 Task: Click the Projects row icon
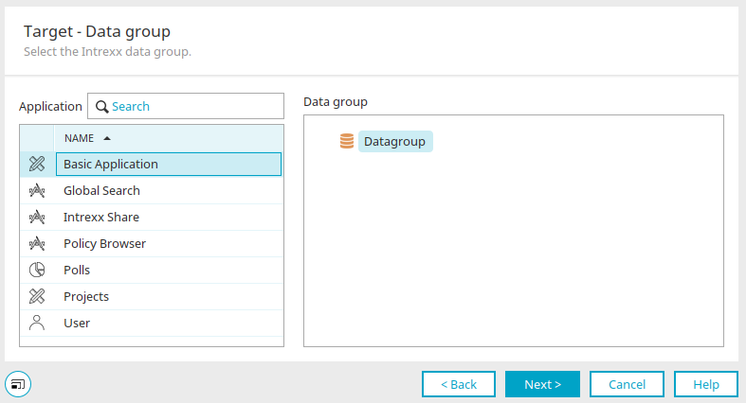tap(37, 296)
